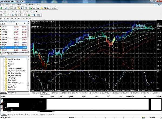Open the Account History terminal tab
Screen dimensions: 162x119
13,114
